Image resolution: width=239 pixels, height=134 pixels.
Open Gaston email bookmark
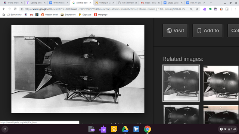coord(50,15)
